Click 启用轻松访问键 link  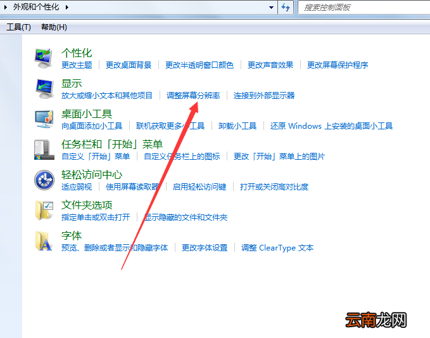[199, 187]
